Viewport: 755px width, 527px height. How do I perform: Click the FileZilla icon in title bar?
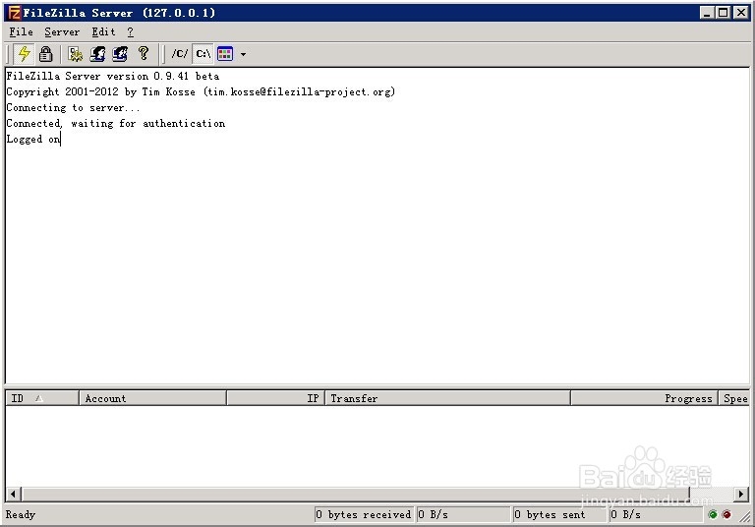pyautogui.click(x=15, y=13)
